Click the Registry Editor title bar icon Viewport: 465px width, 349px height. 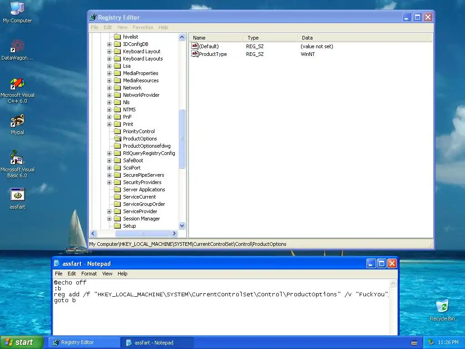(93, 17)
